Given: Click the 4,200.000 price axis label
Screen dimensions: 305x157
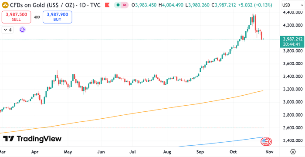Looking at the screenshot, I should 293,25.
